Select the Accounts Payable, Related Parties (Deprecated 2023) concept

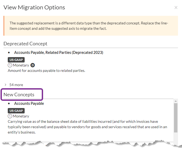59,53
